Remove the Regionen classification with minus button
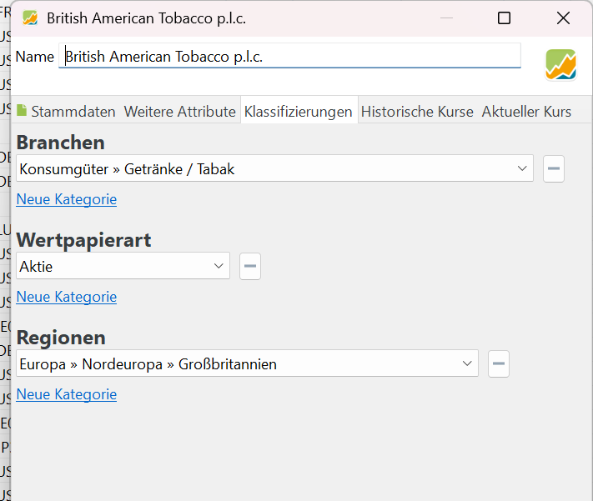This screenshot has height=501, width=593. [499, 363]
